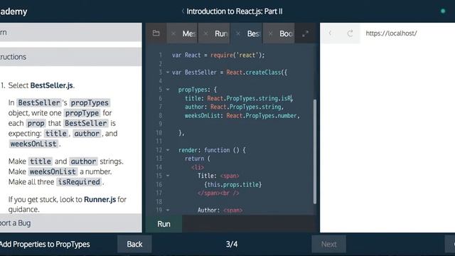455x256 pixels.
Task: Place cursor on title propType line
Action: 239,98
